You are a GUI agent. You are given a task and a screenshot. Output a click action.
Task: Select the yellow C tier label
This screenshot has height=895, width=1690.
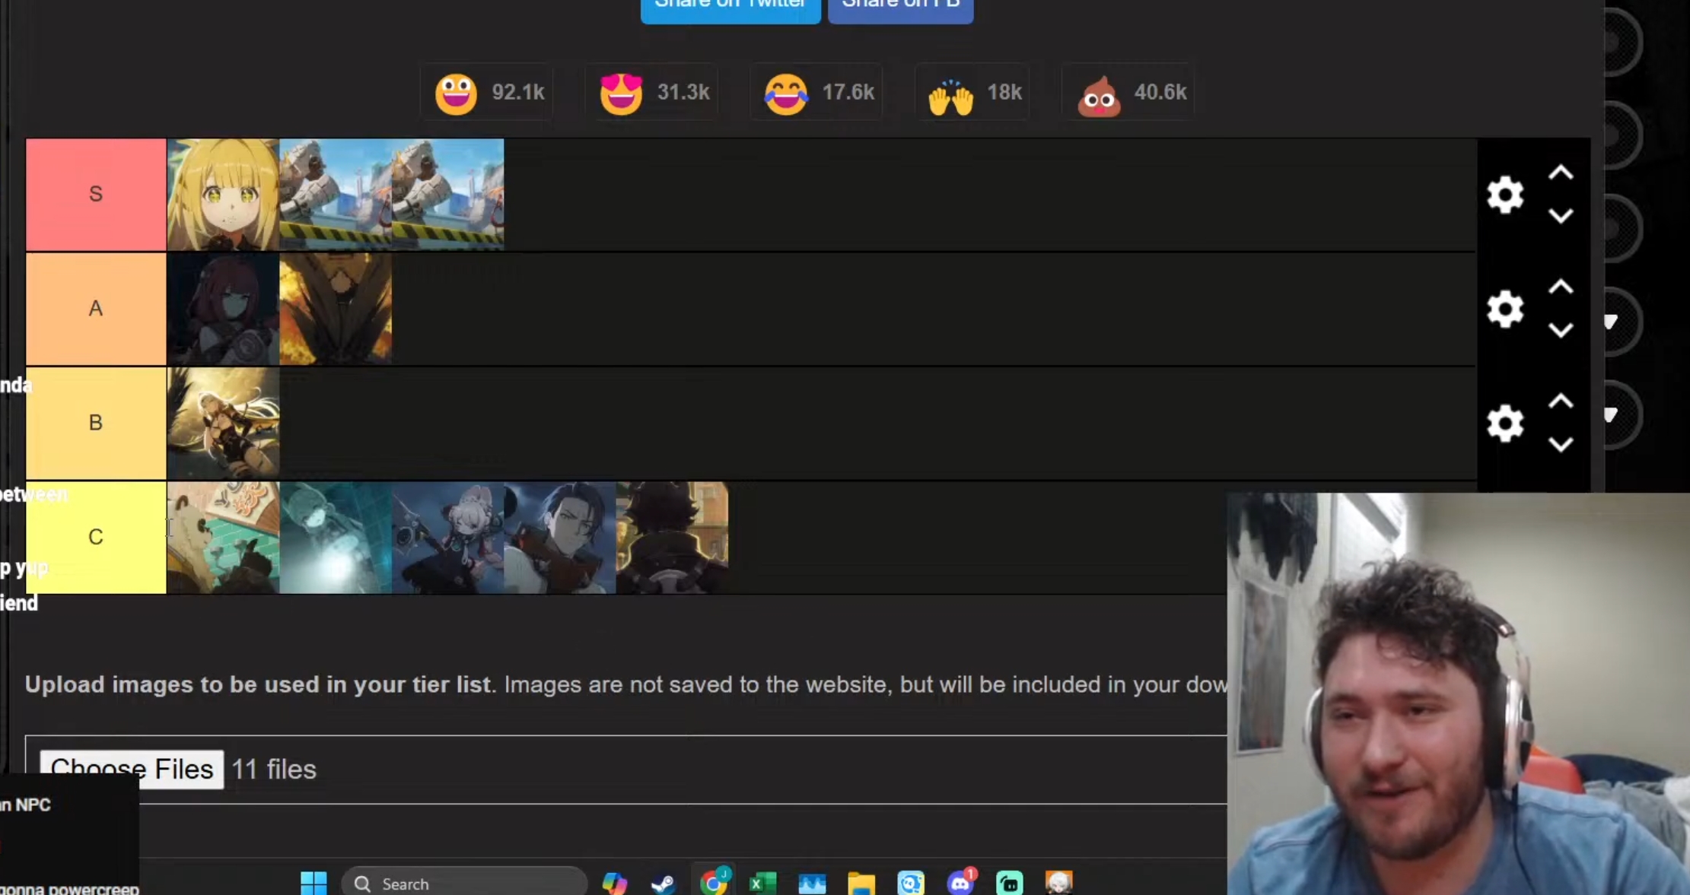pyautogui.click(x=96, y=538)
